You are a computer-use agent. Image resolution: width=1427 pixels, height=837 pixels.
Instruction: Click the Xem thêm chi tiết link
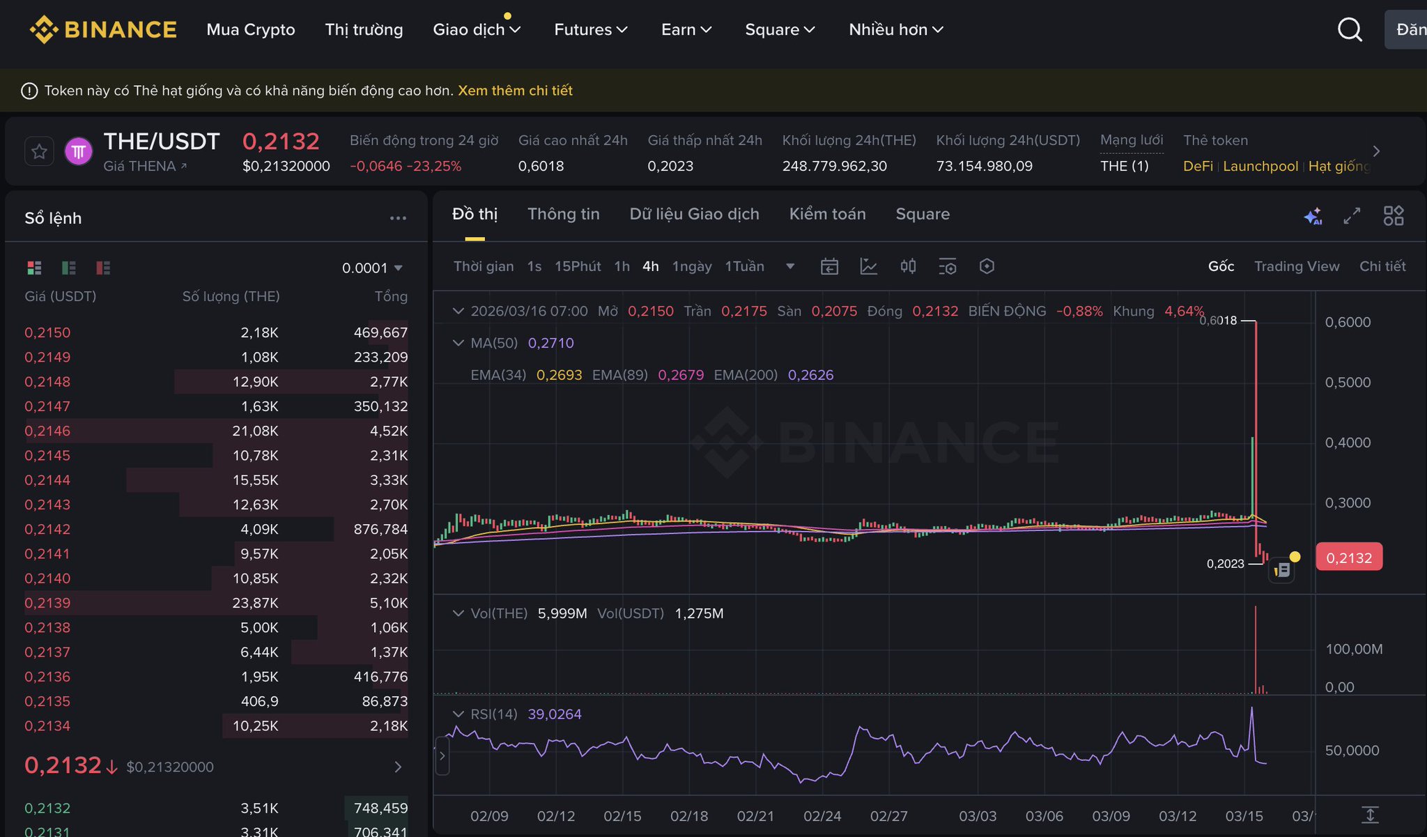coord(515,91)
